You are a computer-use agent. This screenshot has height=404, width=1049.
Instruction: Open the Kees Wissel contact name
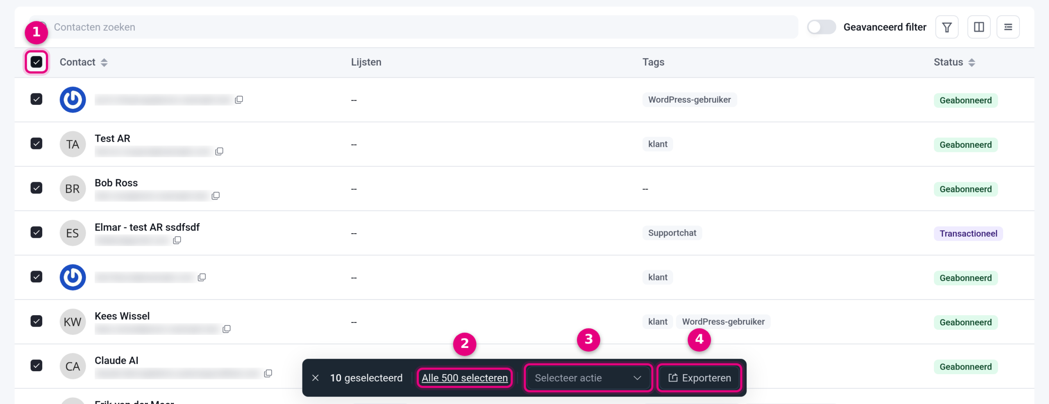point(122,316)
